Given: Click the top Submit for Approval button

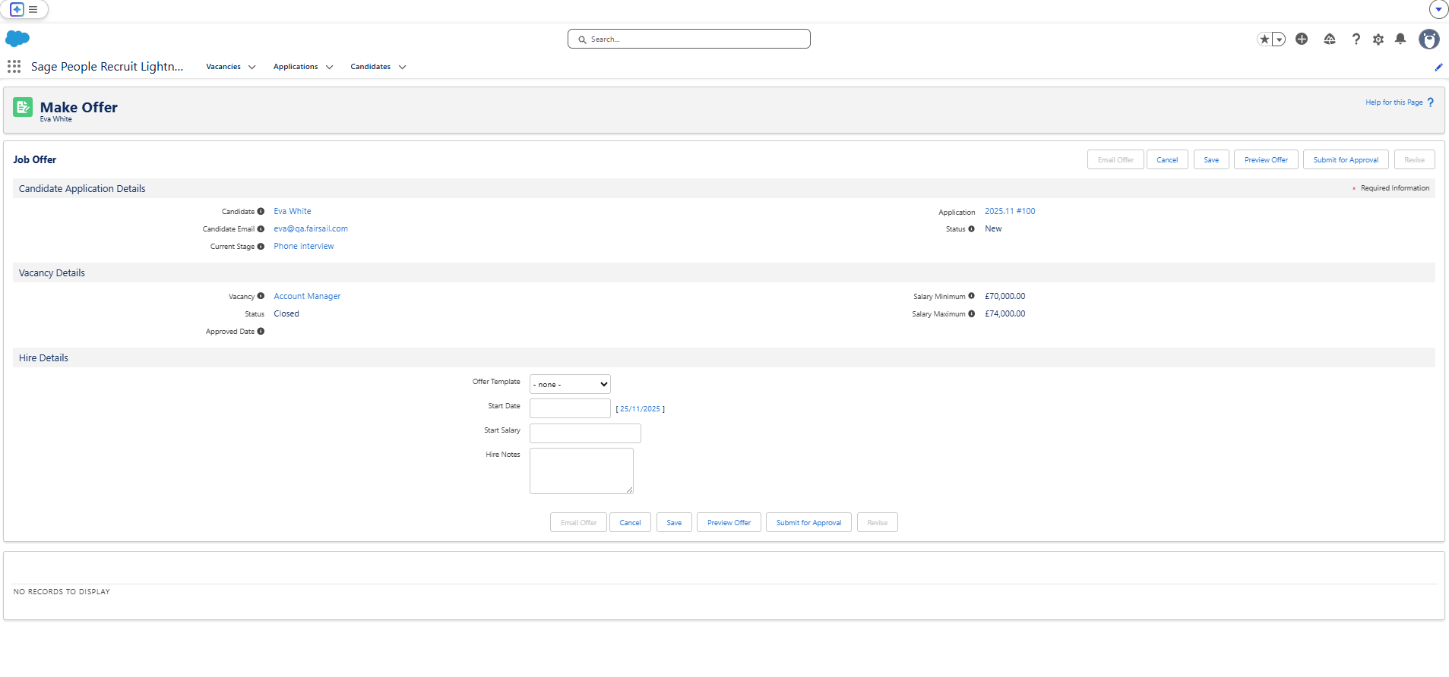Looking at the screenshot, I should click(1346, 160).
